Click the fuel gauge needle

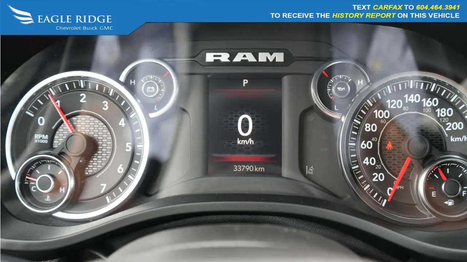tap(441, 174)
